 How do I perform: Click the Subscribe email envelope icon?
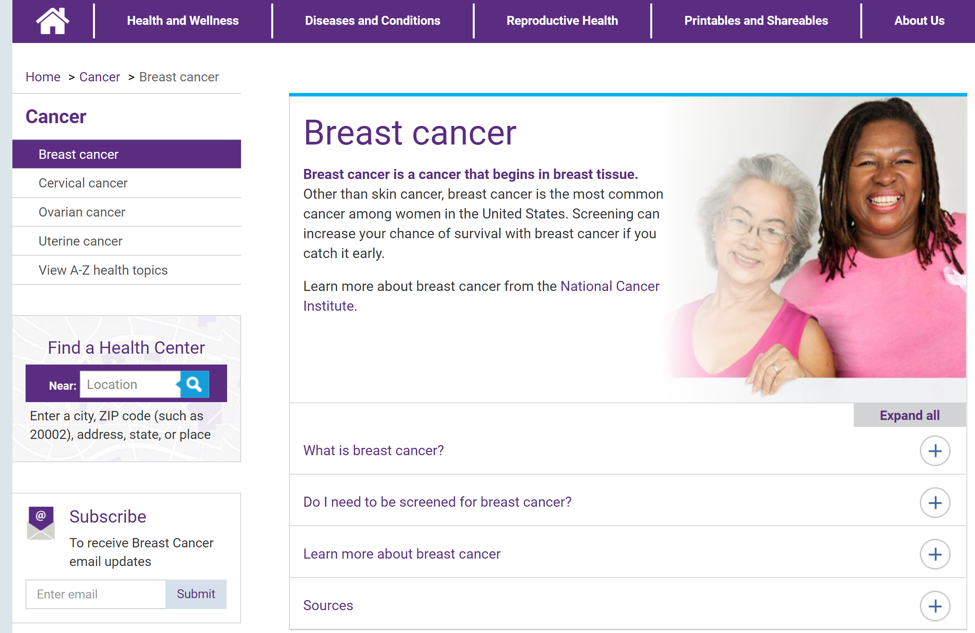(41, 523)
